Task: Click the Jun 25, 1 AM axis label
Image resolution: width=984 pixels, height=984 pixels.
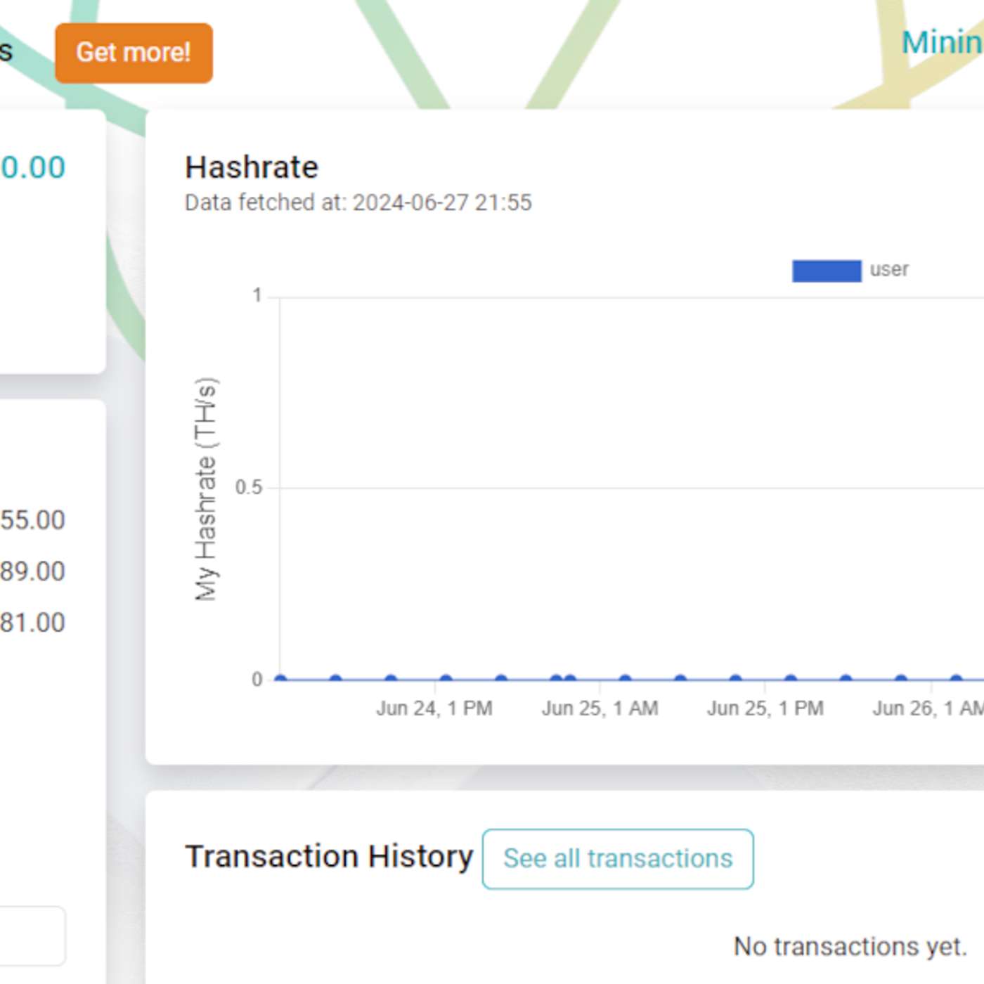Action: pos(600,708)
